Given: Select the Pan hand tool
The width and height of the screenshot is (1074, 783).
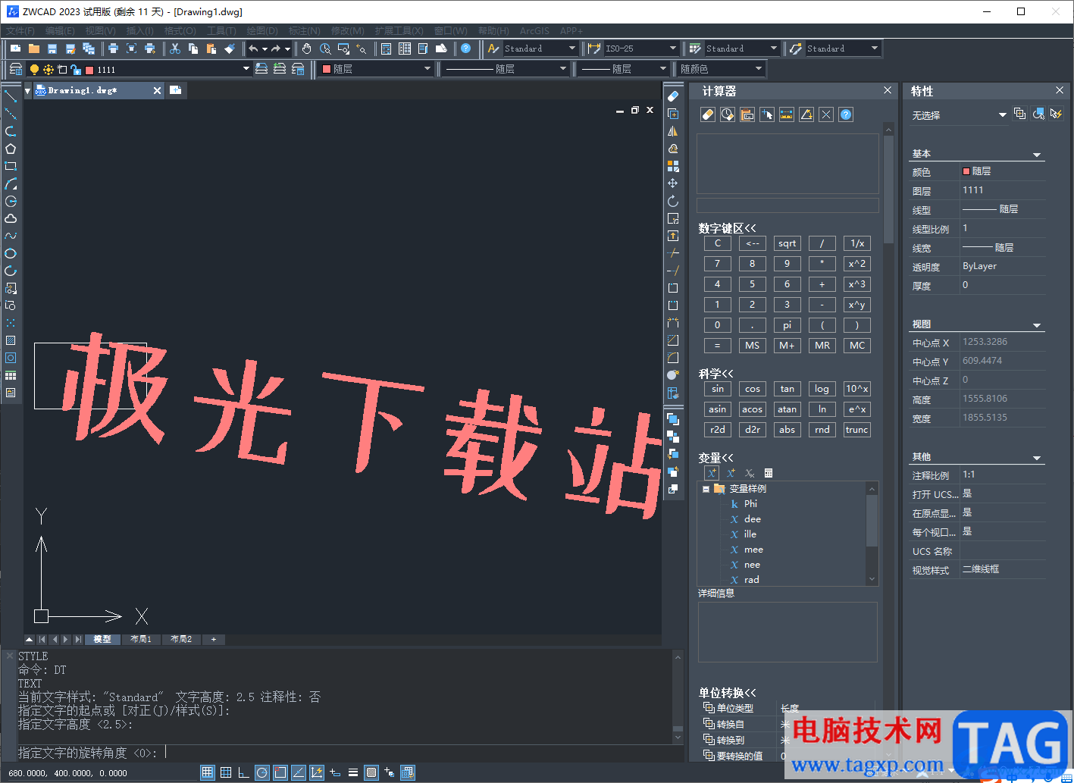Looking at the screenshot, I should point(306,49).
